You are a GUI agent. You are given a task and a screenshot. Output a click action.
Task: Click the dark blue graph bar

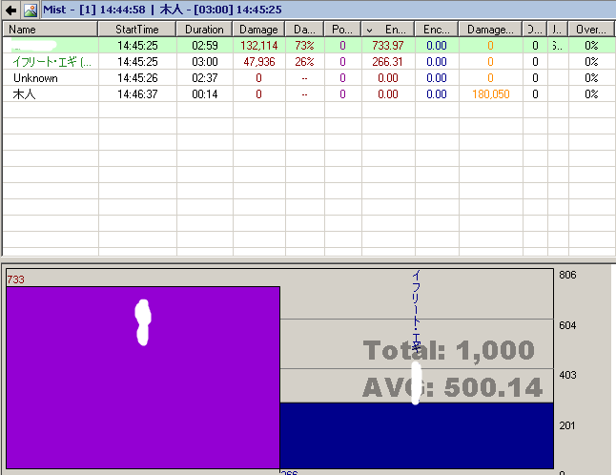point(417,436)
